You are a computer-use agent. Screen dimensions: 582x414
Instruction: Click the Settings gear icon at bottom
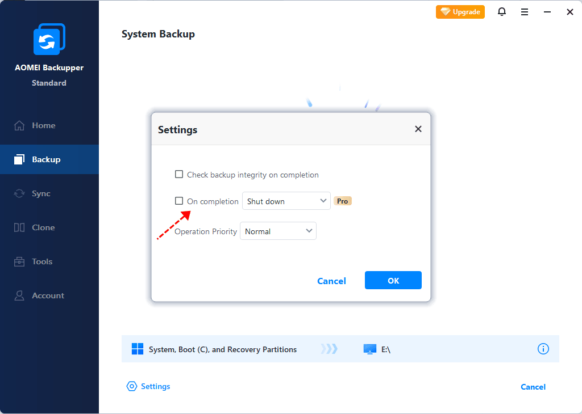(132, 386)
